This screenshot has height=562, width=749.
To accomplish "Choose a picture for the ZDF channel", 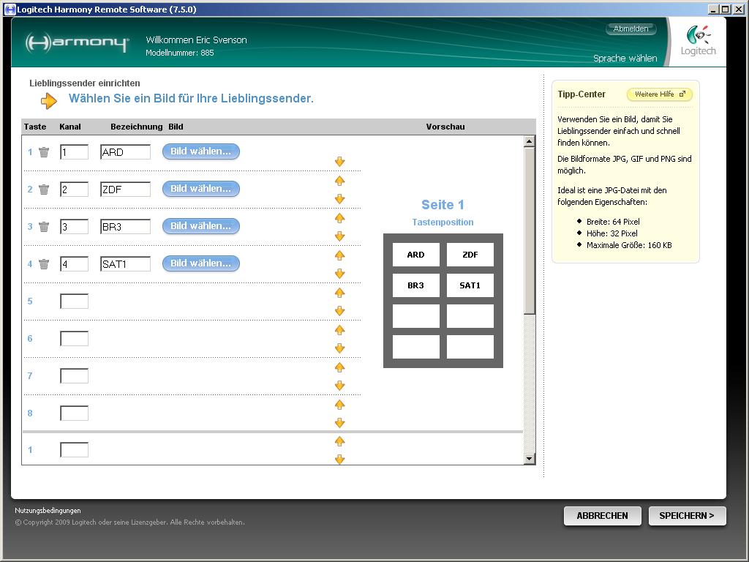I will pyautogui.click(x=200, y=189).
